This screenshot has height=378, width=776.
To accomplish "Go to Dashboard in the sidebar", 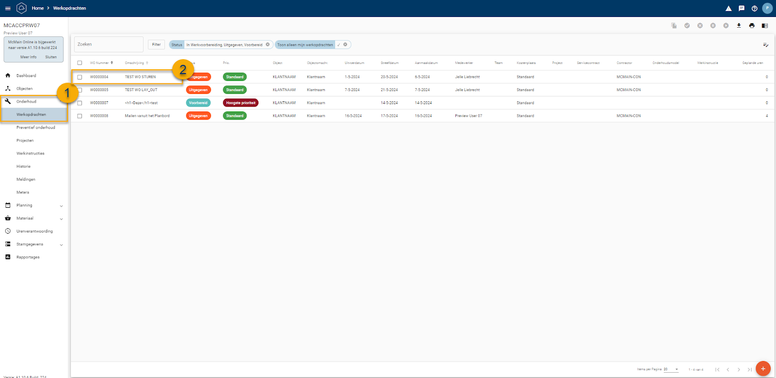I will point(26,76).
